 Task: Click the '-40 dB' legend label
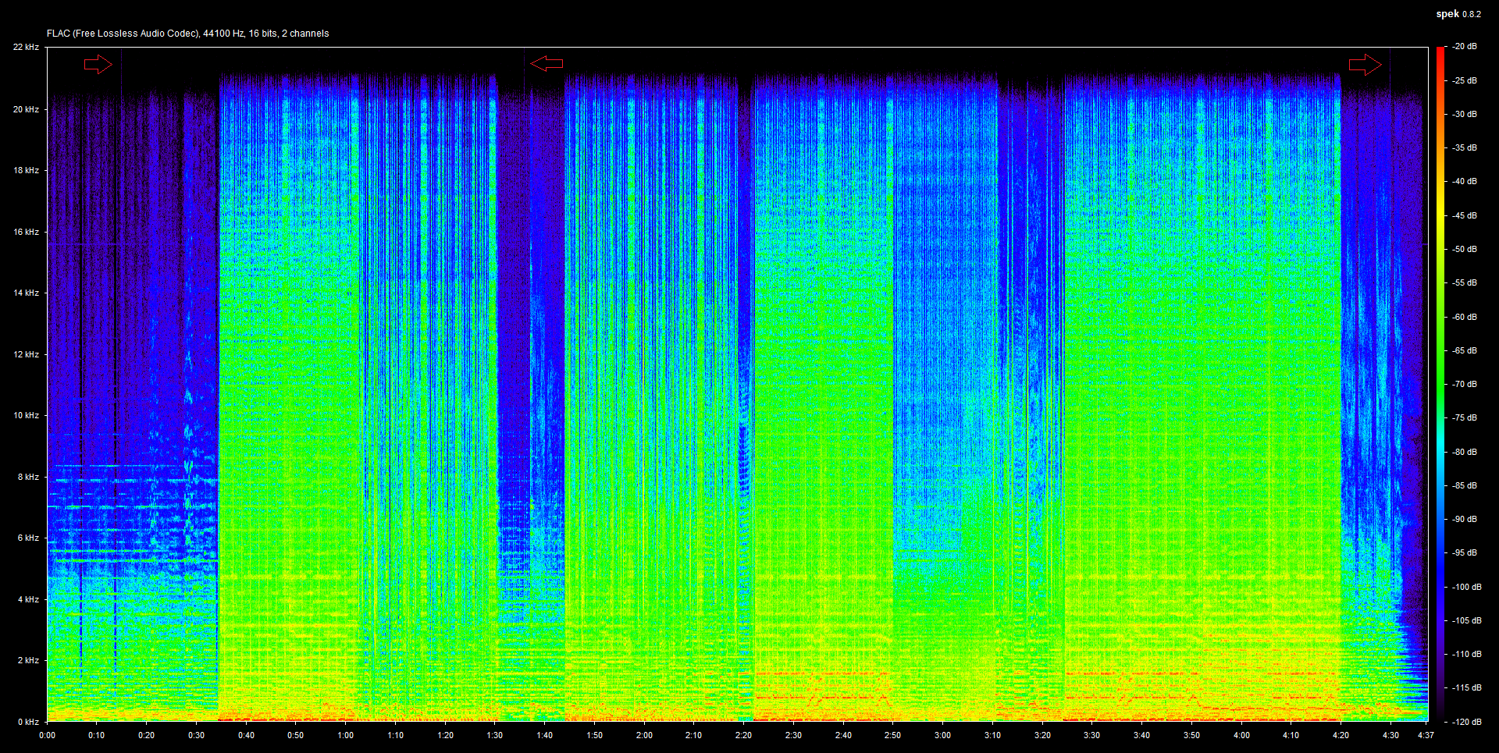(1465, 181)
